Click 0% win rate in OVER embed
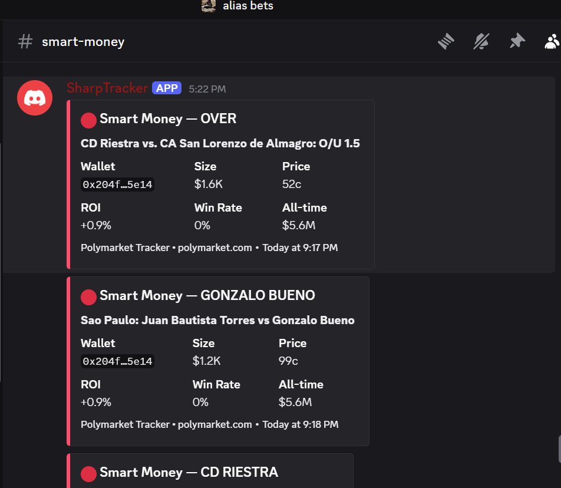 tap(202, 225)
